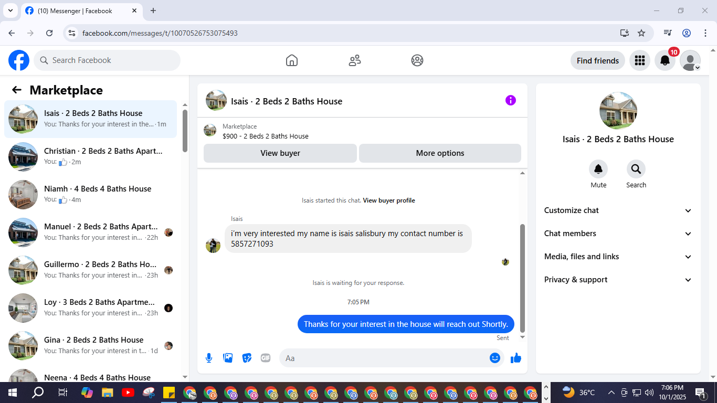
Task: Open Copilot from the taskbar
Action: (x=87, y=393)
